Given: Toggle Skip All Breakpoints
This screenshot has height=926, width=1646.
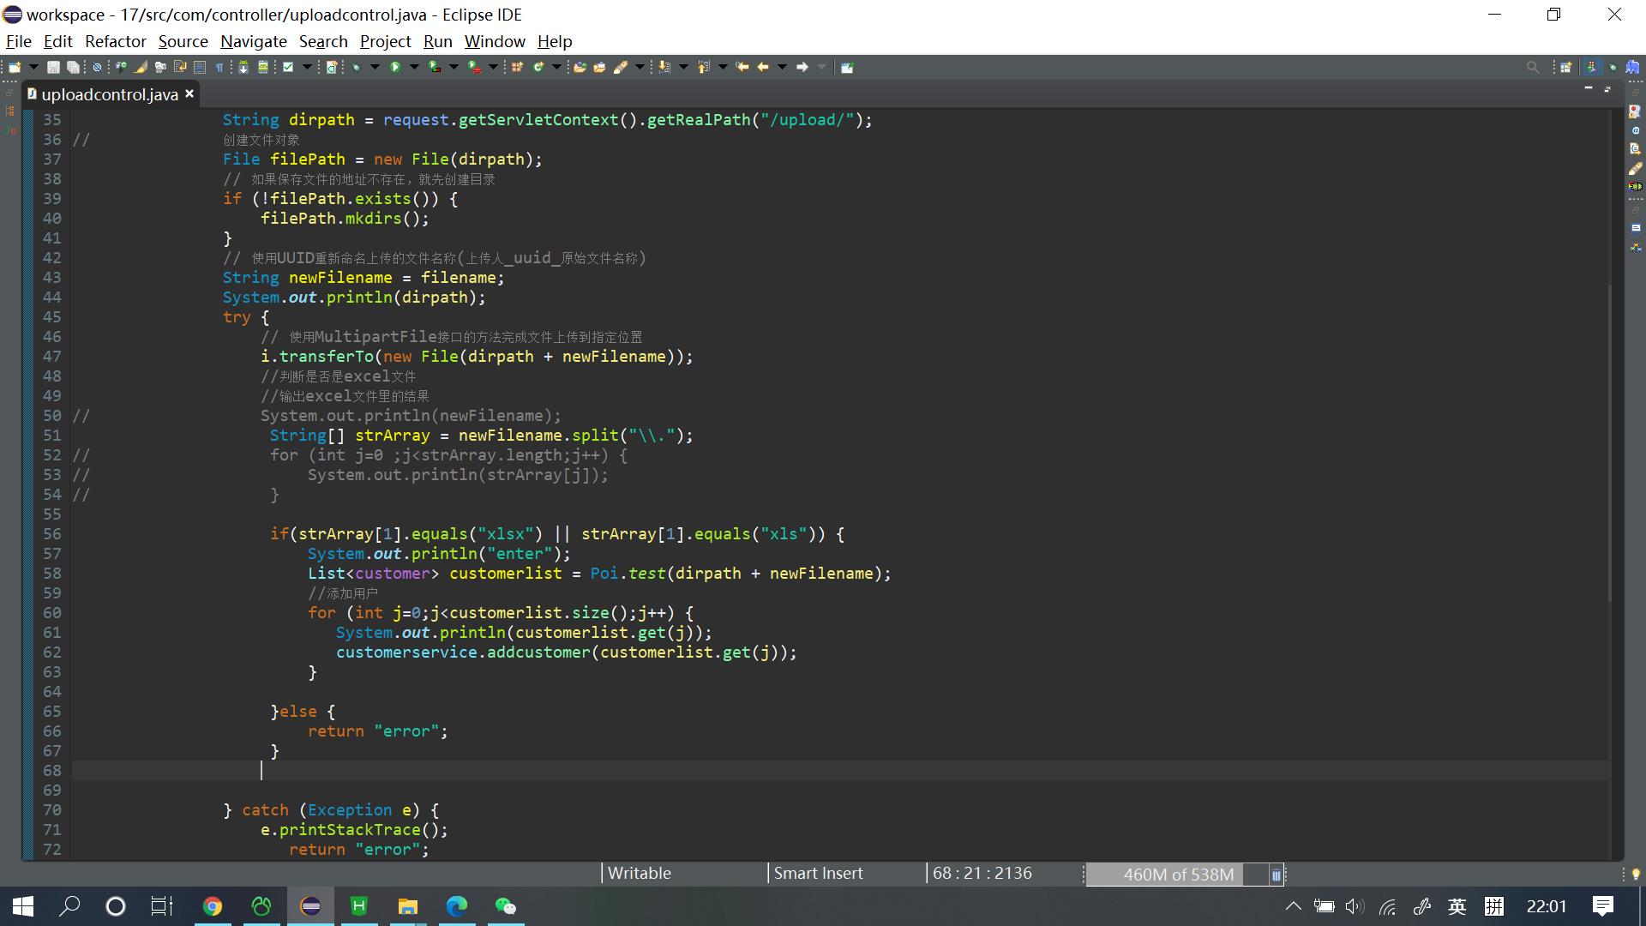Looking at the screenshot, I should [97, 67].
